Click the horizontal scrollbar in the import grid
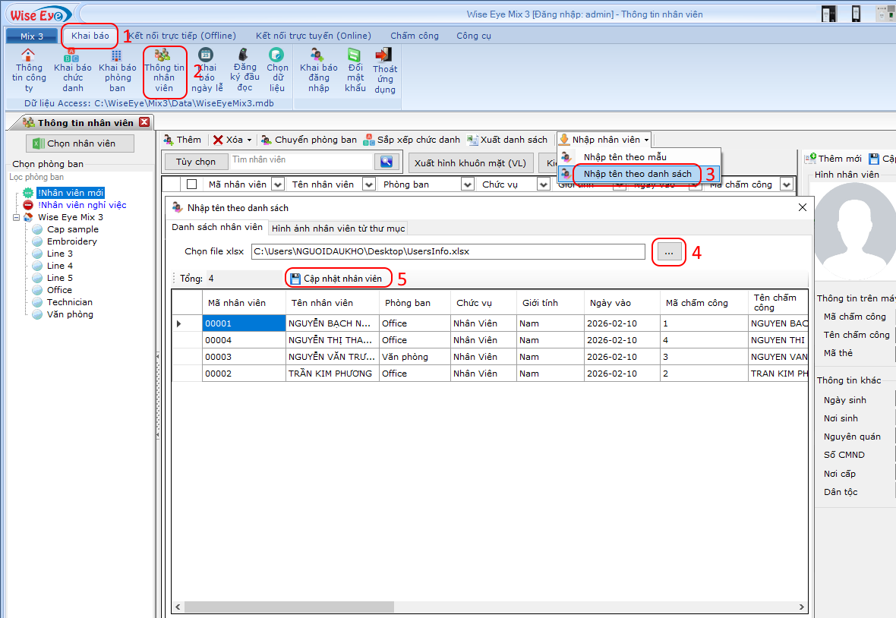This screenshot has height=618, width=896. pos(289,607)
